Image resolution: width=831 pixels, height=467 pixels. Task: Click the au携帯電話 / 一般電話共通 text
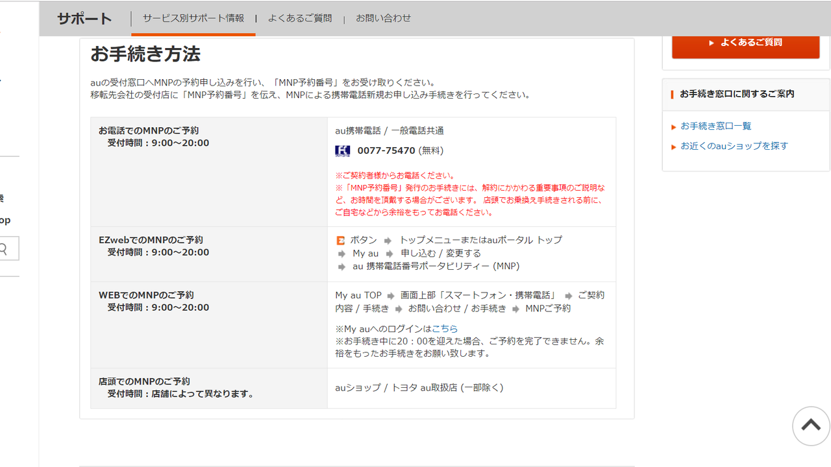pyautogui.click(x=390, y=130)
